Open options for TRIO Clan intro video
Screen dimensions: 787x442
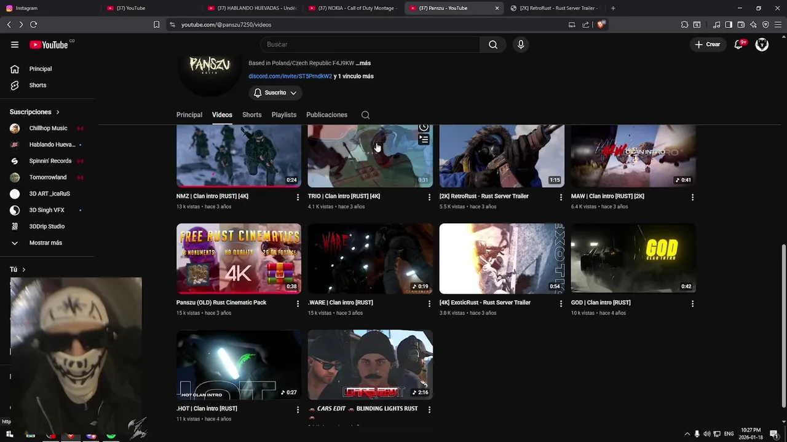tap(429, 197)
